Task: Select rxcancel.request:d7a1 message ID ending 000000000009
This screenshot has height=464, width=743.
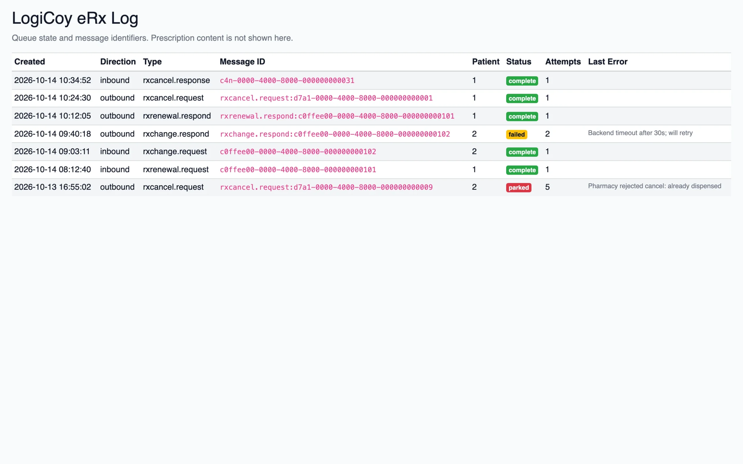Action: [326, 187]
